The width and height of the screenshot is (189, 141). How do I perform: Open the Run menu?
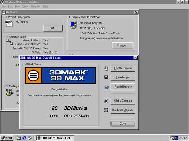[18, 7]
